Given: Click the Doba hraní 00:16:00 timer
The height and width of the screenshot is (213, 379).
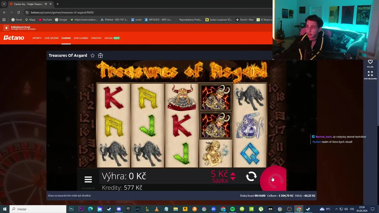Looking at the screenshot, I should (x=253, y=196).
